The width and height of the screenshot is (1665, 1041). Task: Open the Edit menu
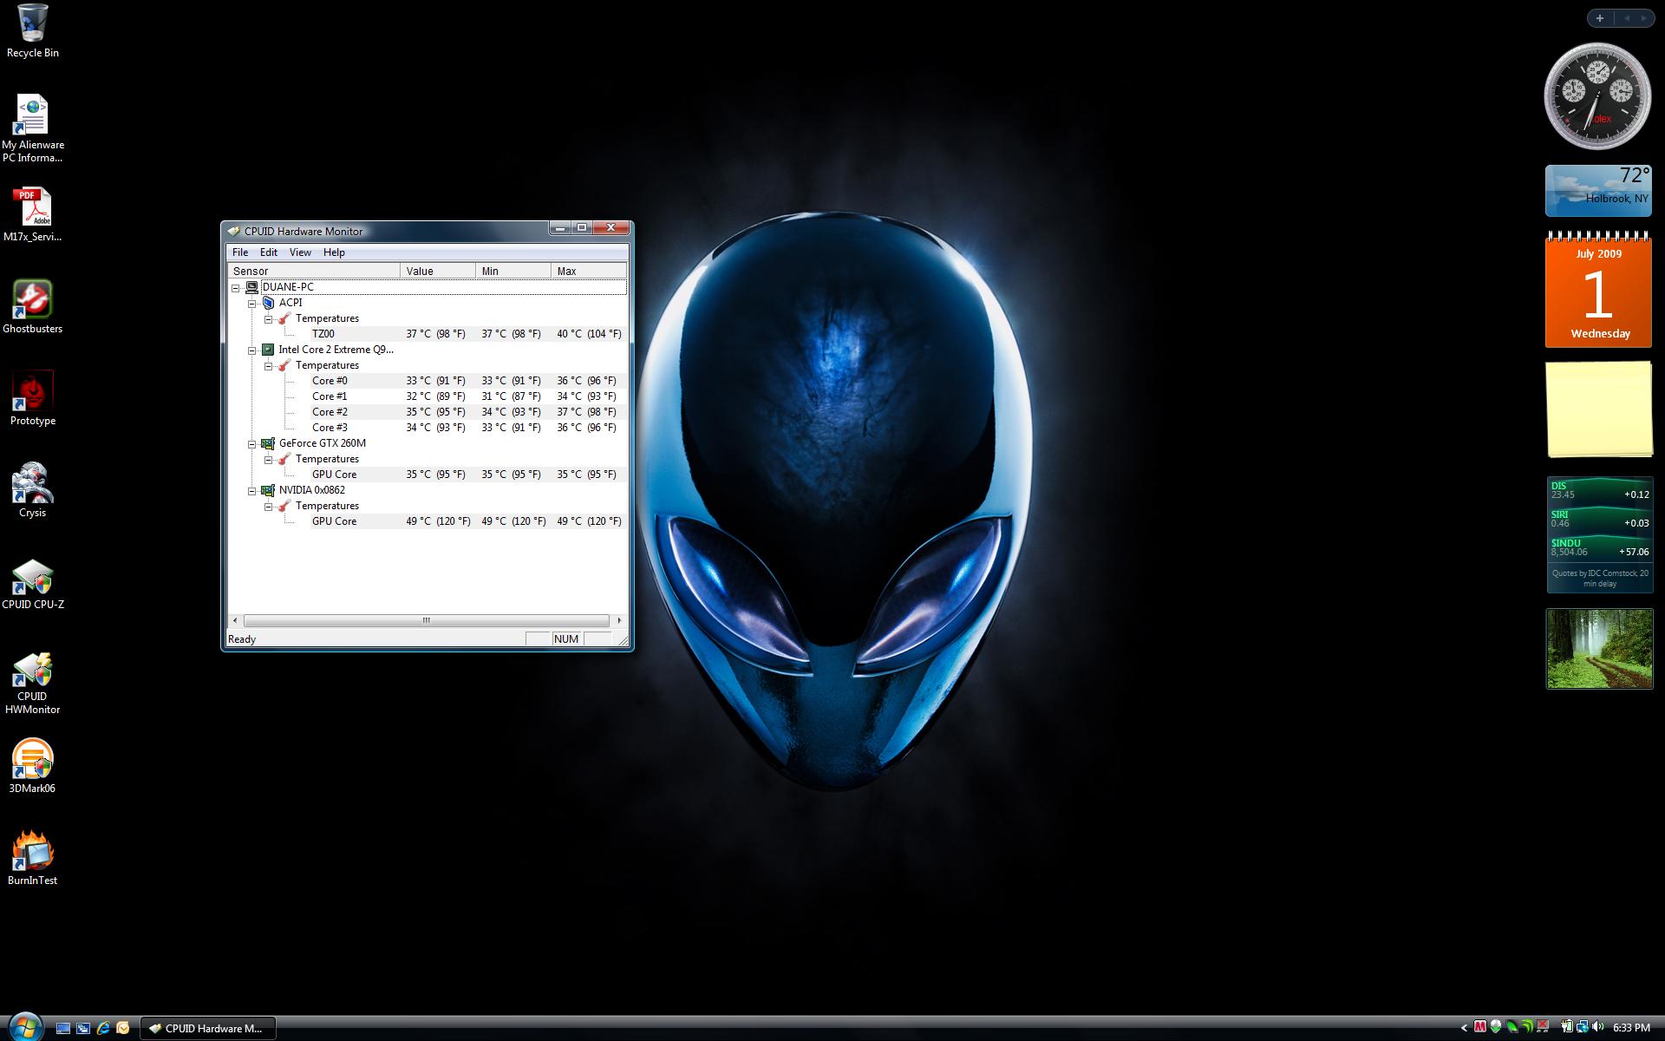(269, 252)
